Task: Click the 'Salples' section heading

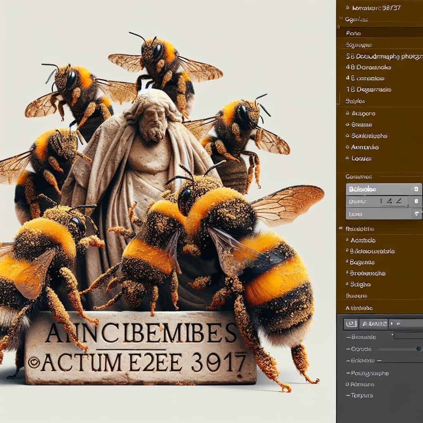Action: click(x=355, y=101)
